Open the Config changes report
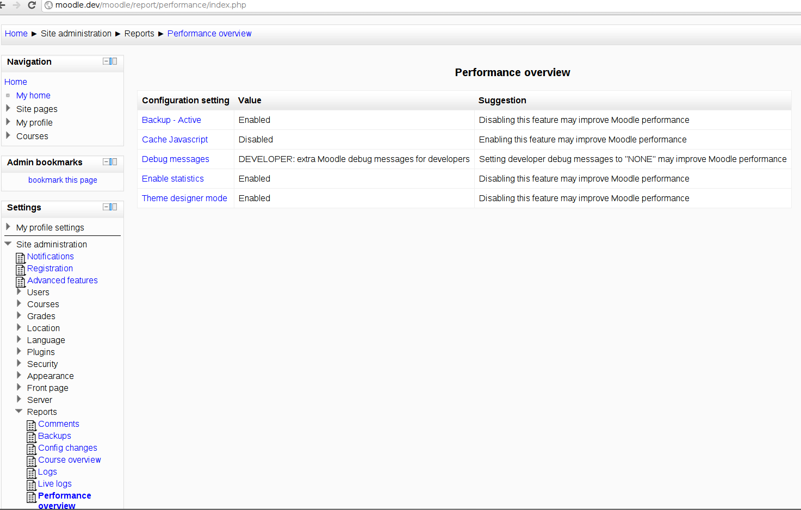 click(x=67, y=447)
